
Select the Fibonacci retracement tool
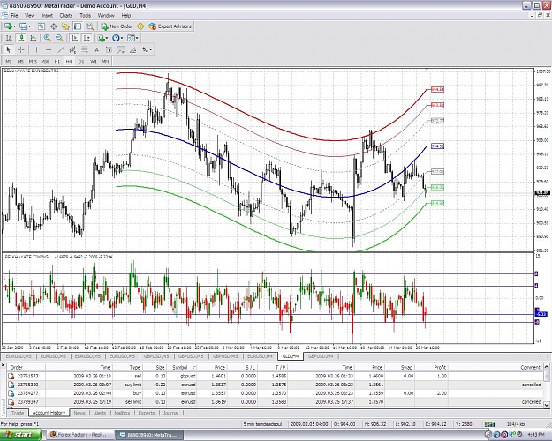85,49
